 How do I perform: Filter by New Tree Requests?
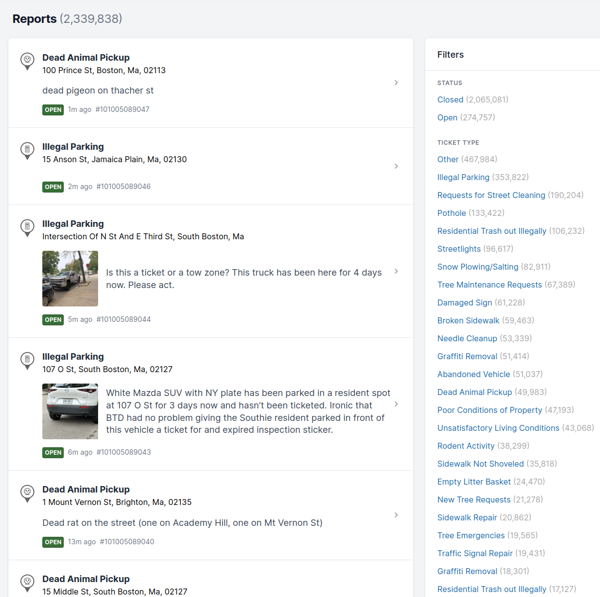[474, 499]
